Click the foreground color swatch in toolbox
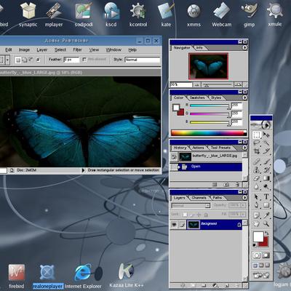The image size is (291, 291). [x=258, y=236]
